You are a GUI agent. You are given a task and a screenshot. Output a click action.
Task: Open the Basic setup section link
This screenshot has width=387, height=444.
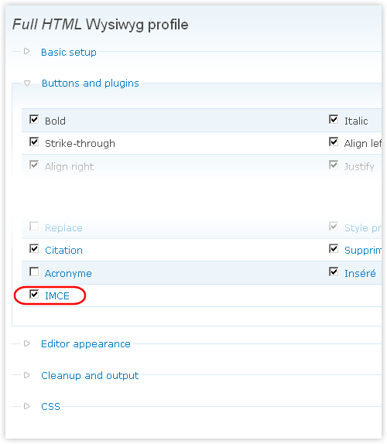[x=69, y=53]
